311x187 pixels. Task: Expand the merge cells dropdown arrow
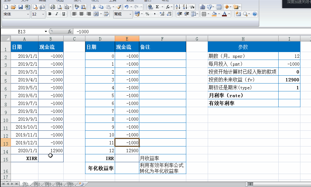[101, 14]
